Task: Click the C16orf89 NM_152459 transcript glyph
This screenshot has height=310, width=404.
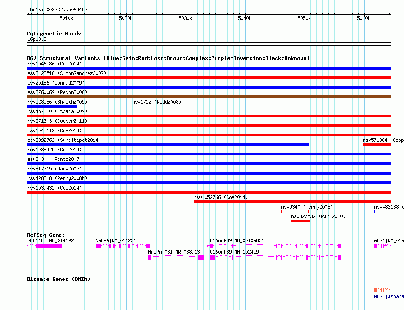Action: tap(276, 257)
